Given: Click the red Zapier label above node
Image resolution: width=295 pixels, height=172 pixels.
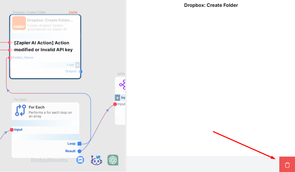Looking at the screenshot, I should 73,12.
